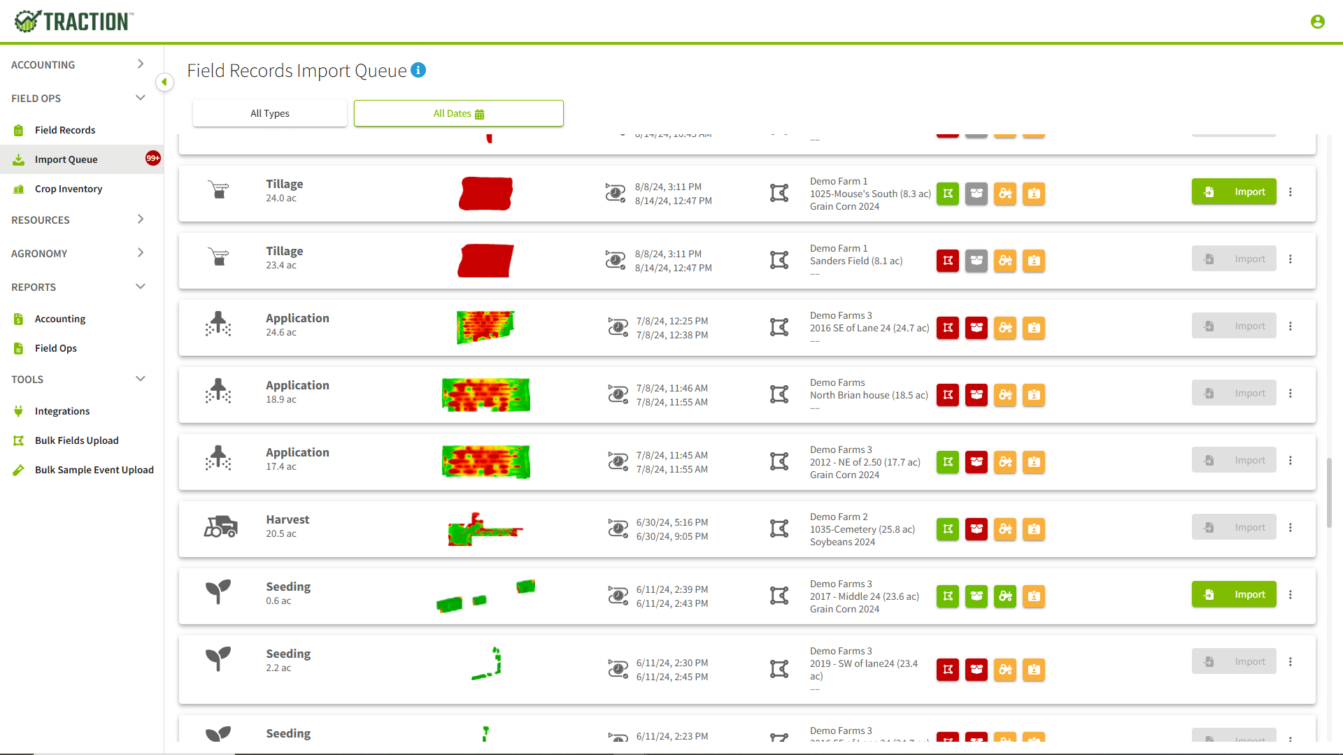Image resolution: width=1343 pixels, height=755 pixels.
Task: Expand the ACCOUNTING sidebar section
Action: click(x=140, y=64)
